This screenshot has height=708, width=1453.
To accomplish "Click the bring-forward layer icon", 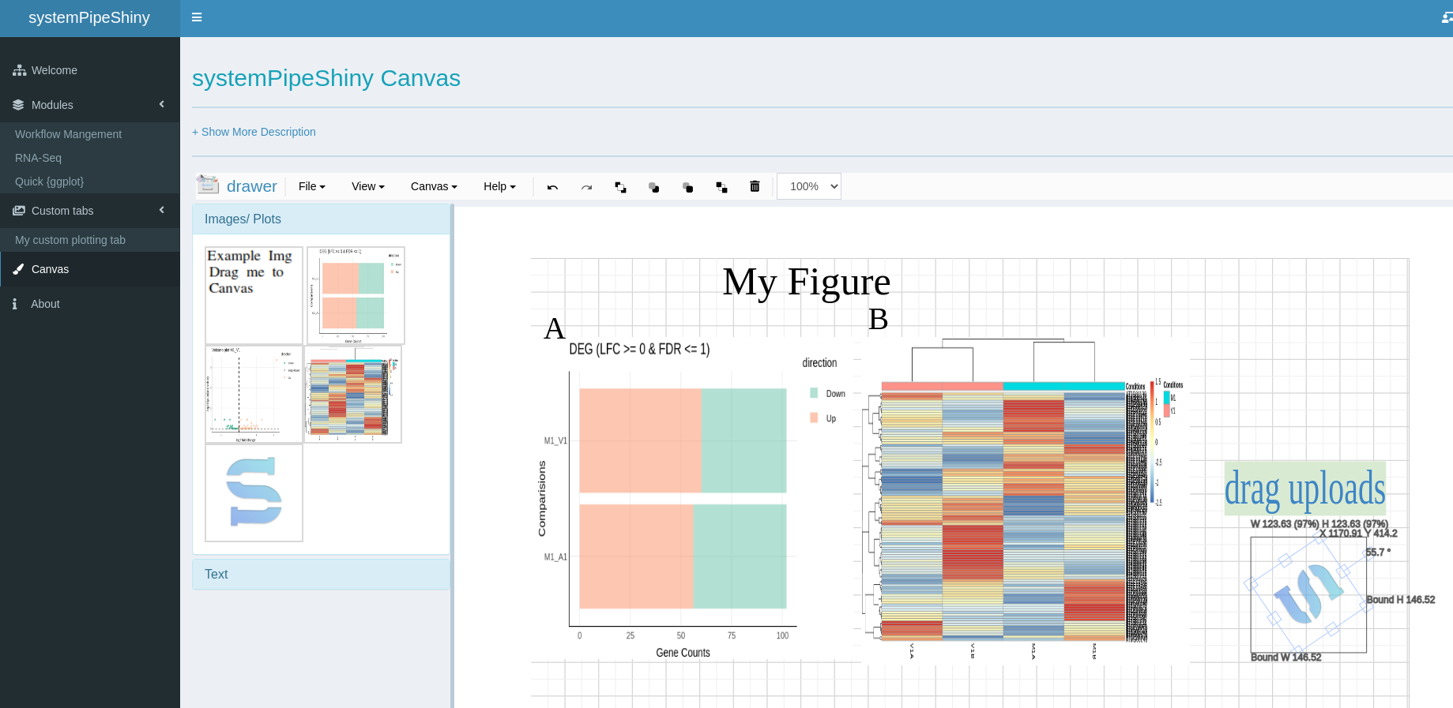I will 653,187.
